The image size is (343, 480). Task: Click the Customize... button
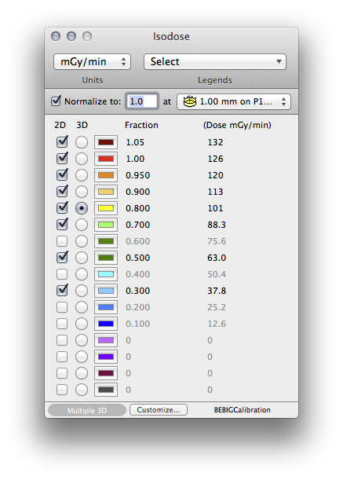point(159,410)
